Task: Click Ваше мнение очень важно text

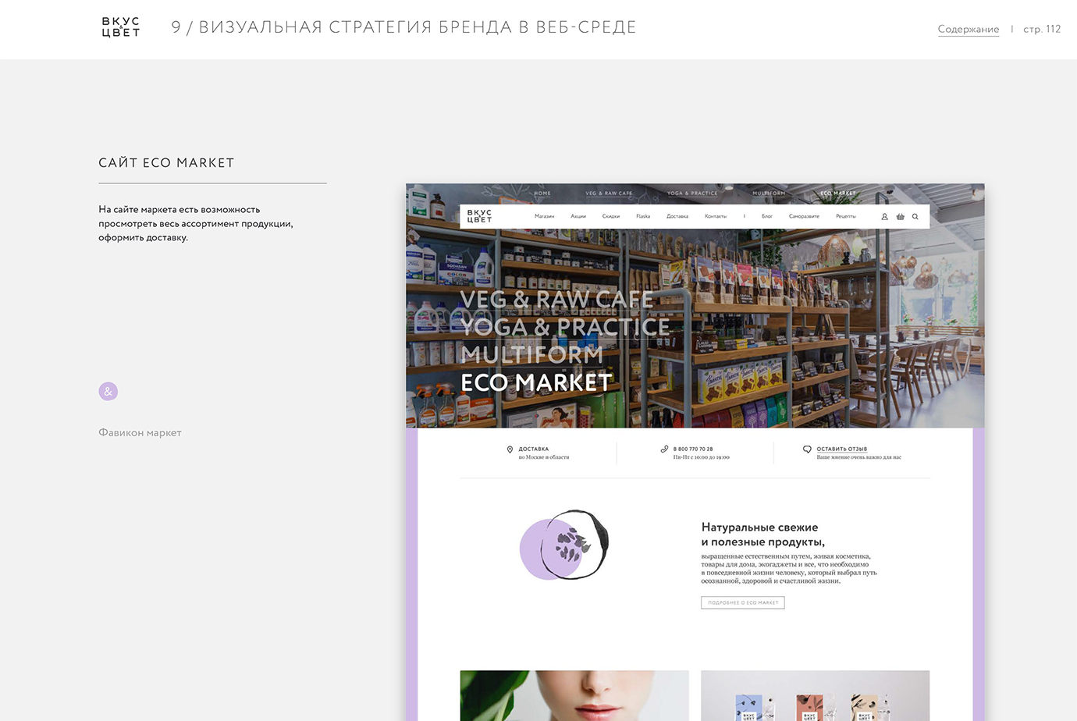Action: point(858,457)
